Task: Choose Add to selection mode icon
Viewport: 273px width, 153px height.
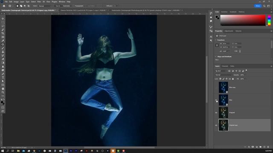Action: [x=21, y=6]
